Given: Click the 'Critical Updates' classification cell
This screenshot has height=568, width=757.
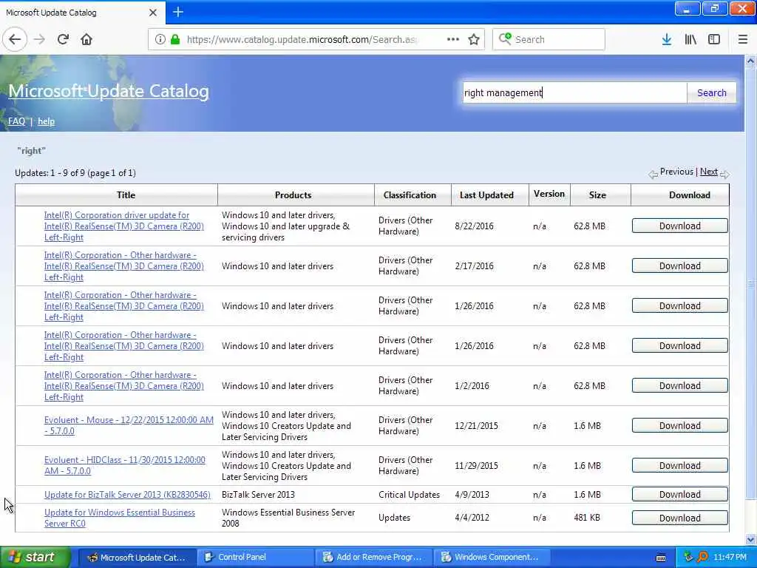Looking at the screenshot, I should pyautogui.click(x=409, y=495).
